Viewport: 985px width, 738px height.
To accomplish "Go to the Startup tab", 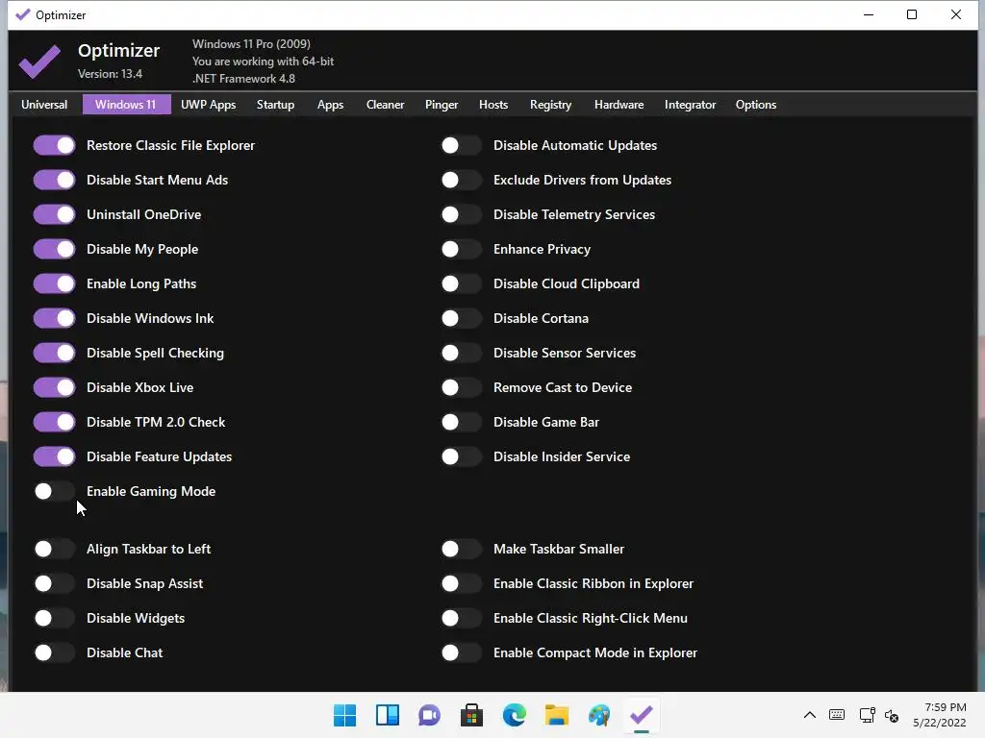I will tap(275, 105).
